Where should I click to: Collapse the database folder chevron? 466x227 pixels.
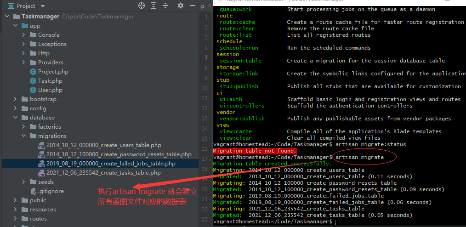[x=15, y=118]
